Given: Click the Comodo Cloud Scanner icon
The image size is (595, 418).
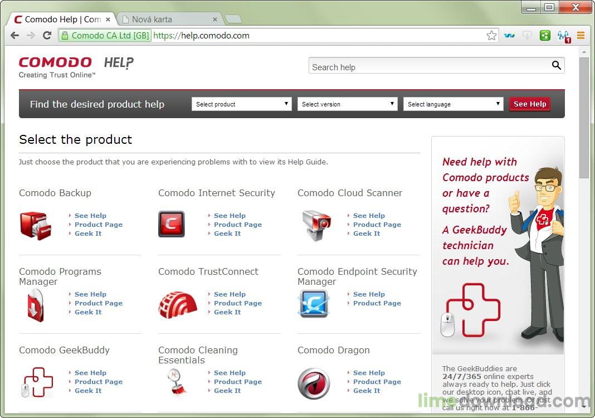Looking at the screenshot, I should [315, 225].
